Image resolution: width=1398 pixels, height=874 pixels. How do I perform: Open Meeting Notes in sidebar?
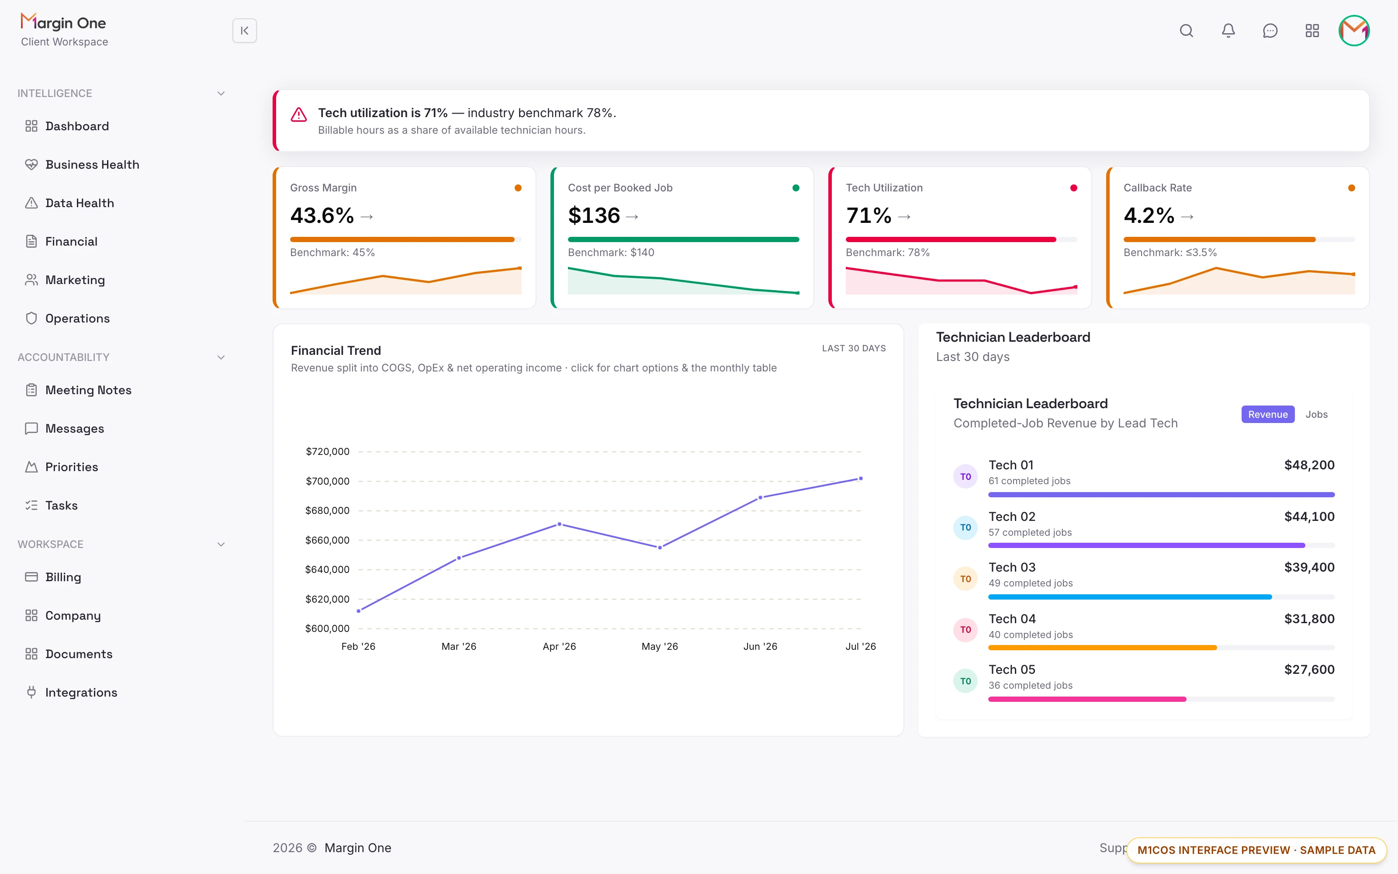click(121, 390)
